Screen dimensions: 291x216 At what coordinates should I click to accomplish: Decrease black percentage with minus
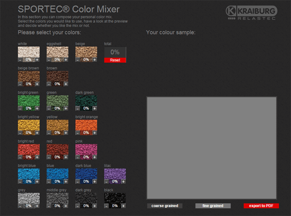coord(106,206)
